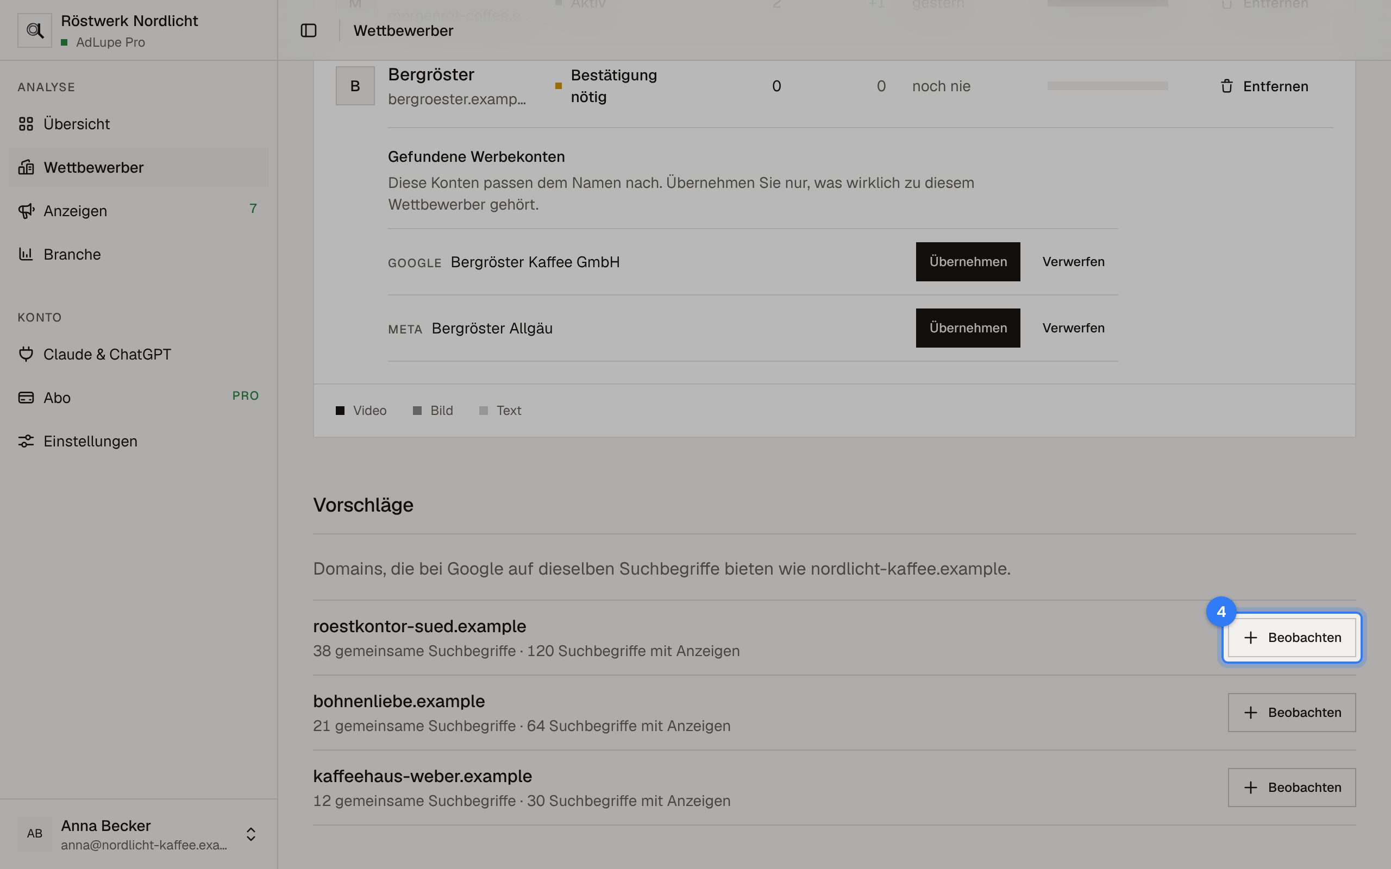Open Einstellungen in the sidebar

(x=139, y=441)
